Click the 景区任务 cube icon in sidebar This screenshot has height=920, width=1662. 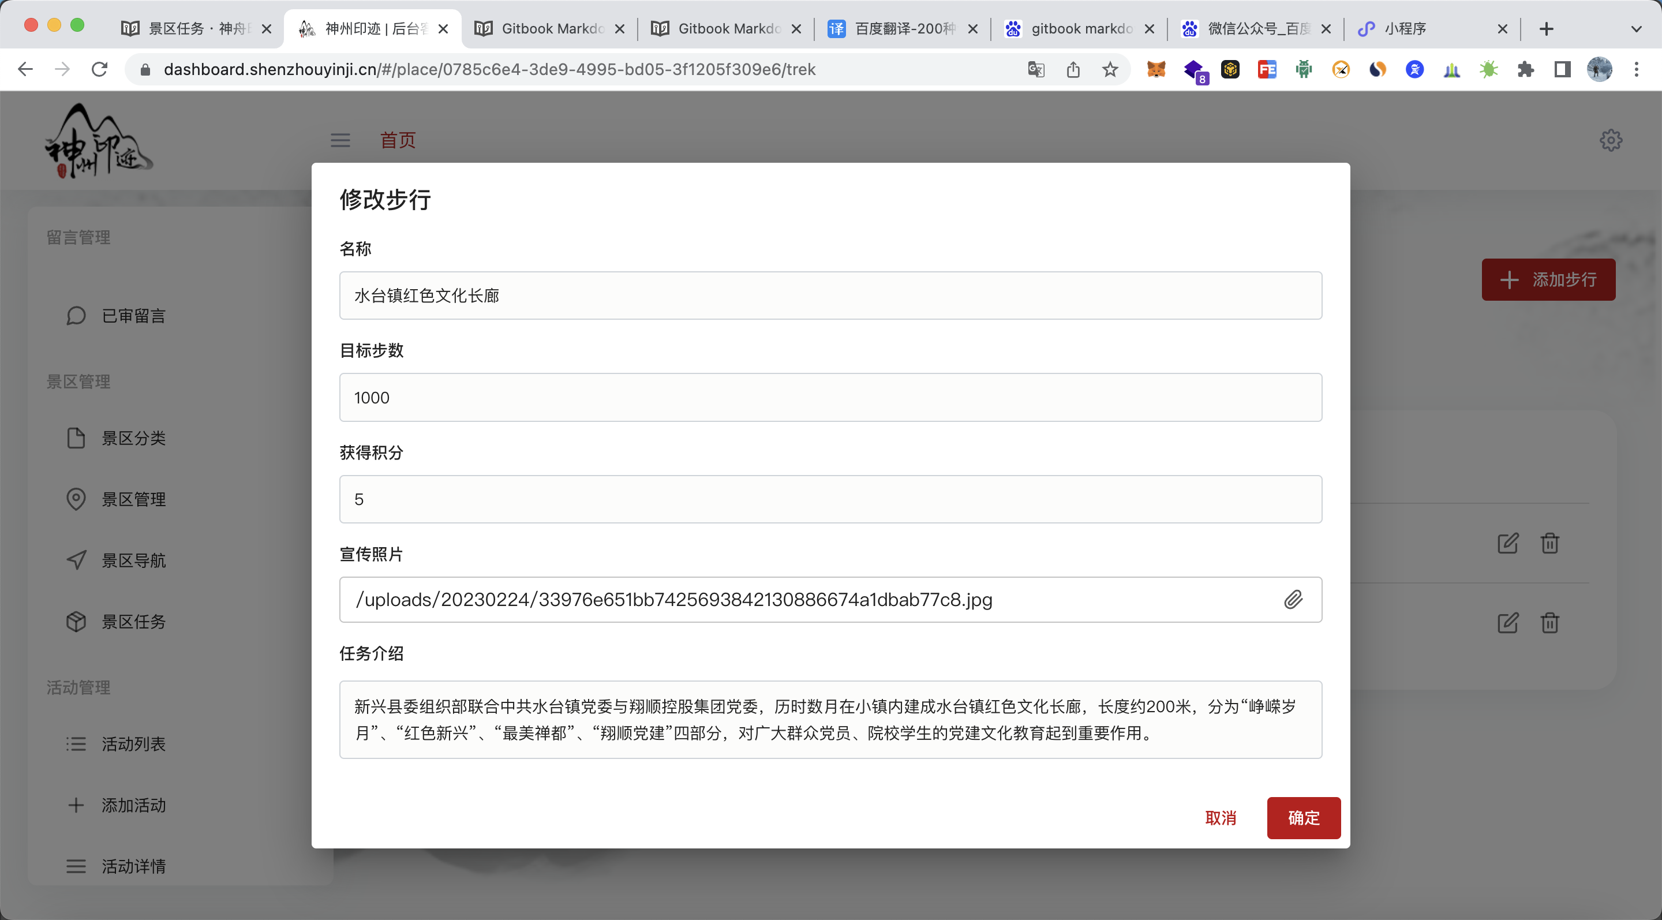[x=76, y=621]
